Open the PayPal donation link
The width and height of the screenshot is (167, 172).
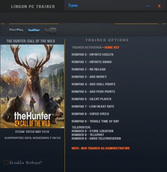[x=16, y=30]
